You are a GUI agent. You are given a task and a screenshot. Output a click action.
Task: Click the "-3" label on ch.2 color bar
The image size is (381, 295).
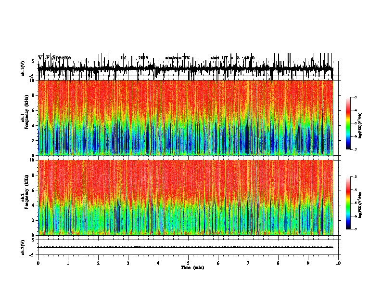[355, 177]
